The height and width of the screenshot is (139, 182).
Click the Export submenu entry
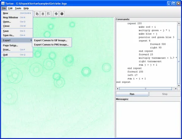(17, 40)
